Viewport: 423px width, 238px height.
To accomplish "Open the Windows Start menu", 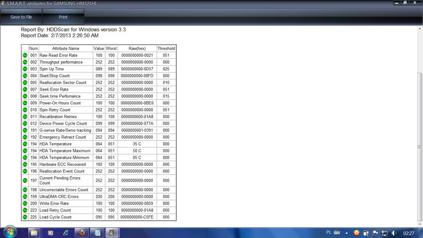I will [10, 232].
